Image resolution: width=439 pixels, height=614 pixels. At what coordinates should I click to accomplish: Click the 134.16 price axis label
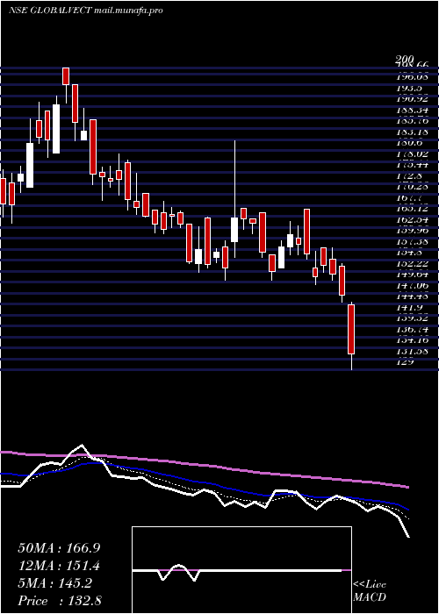pyautogui.click(x=412, y=341)
